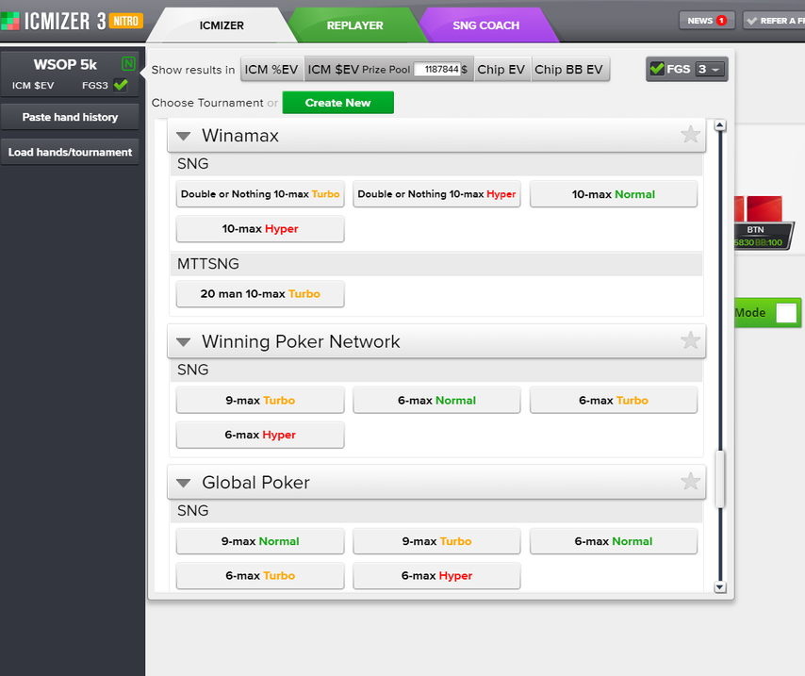Click the red news notification badge
Image resolution: width=805 pixels, height=676 pixels.
coord(721,21)
